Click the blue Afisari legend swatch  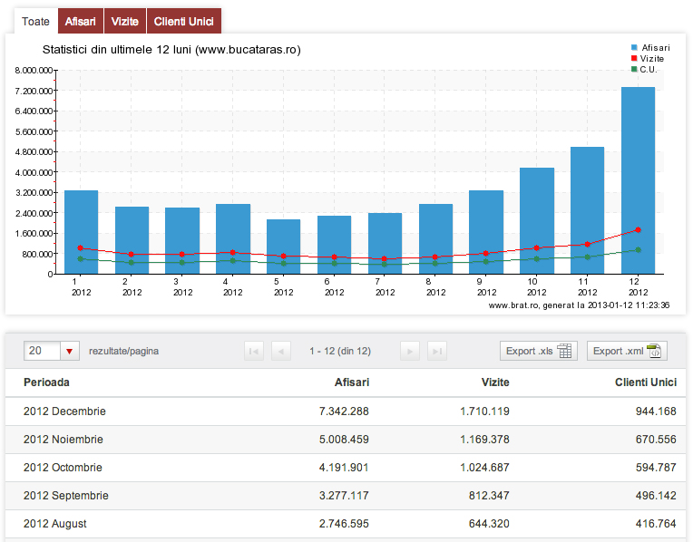pyautogui.click(x=634, y=47)
